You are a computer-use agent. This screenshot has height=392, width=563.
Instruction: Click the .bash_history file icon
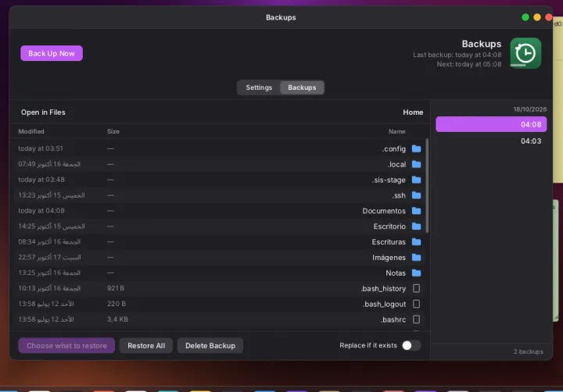coord(416,288)
